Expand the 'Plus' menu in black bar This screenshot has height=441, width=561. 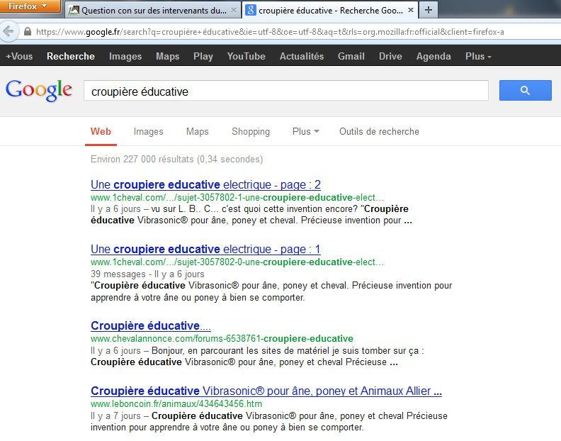(478, 56)
